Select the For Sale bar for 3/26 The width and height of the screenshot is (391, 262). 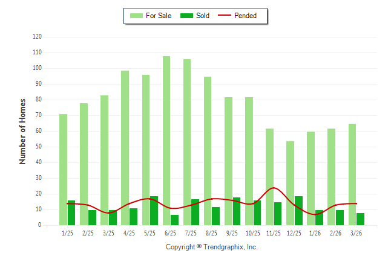[x=352, y=174]
